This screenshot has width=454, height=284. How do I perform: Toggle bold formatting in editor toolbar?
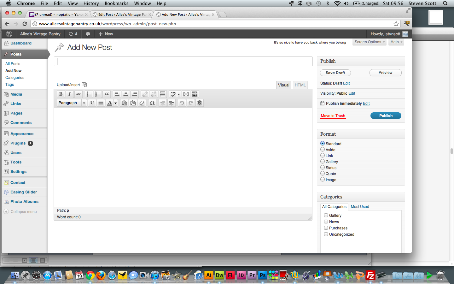point(61,94)
